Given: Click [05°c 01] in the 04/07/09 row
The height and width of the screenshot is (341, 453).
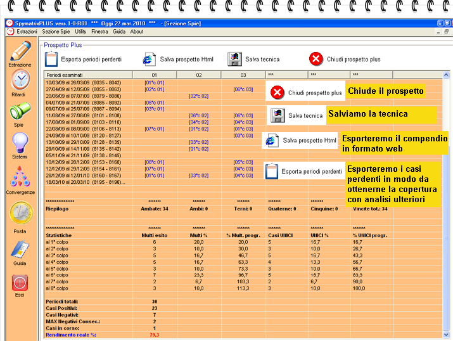Looking at the screenshot, I should 155,103.
